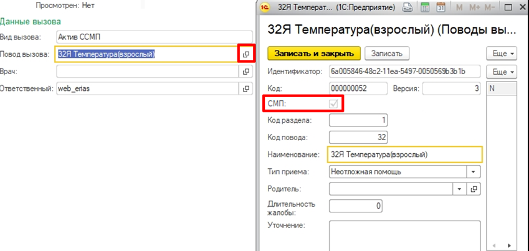Click the Записать button

click(386, 54)
